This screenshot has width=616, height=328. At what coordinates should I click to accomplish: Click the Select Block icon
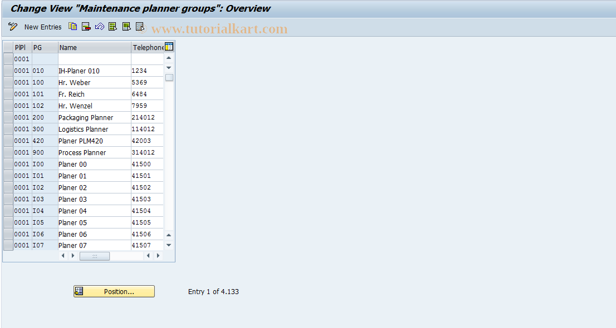click(x=126, y=27)
